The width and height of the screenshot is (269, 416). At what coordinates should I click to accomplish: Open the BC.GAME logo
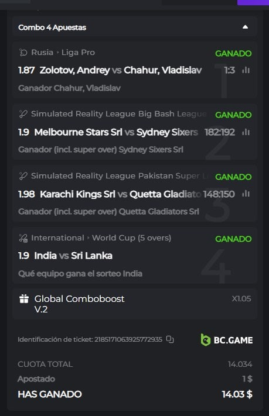coord(227,340)
